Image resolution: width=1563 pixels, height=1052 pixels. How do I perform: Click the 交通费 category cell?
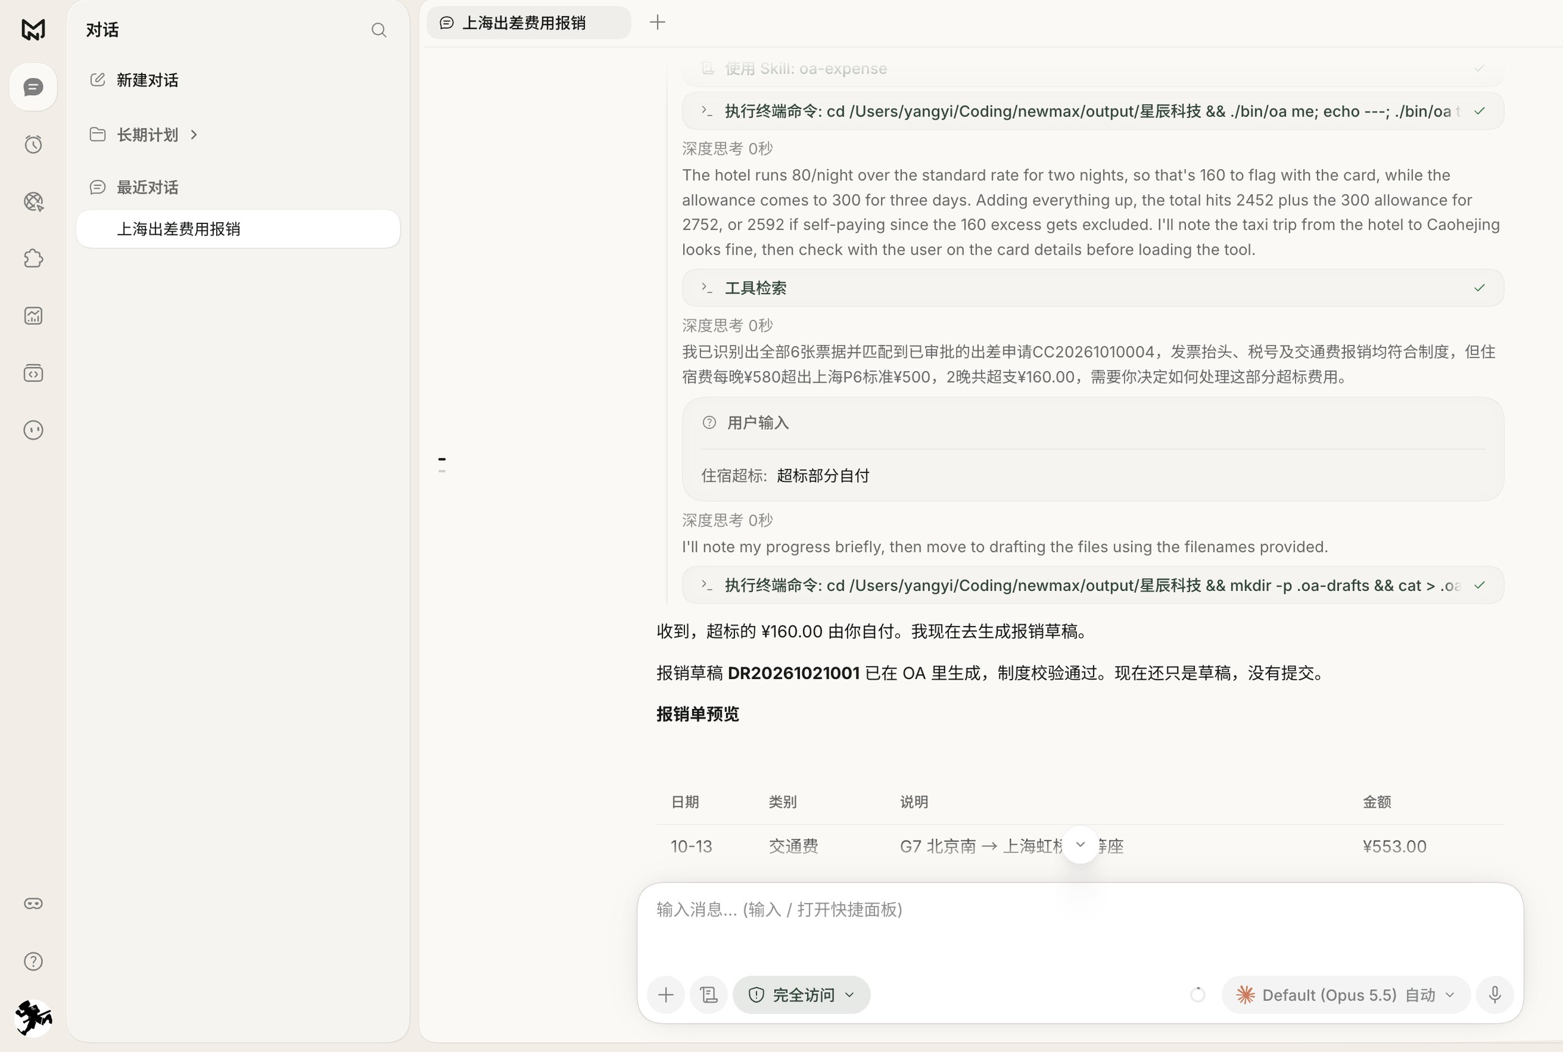point(793,846)
